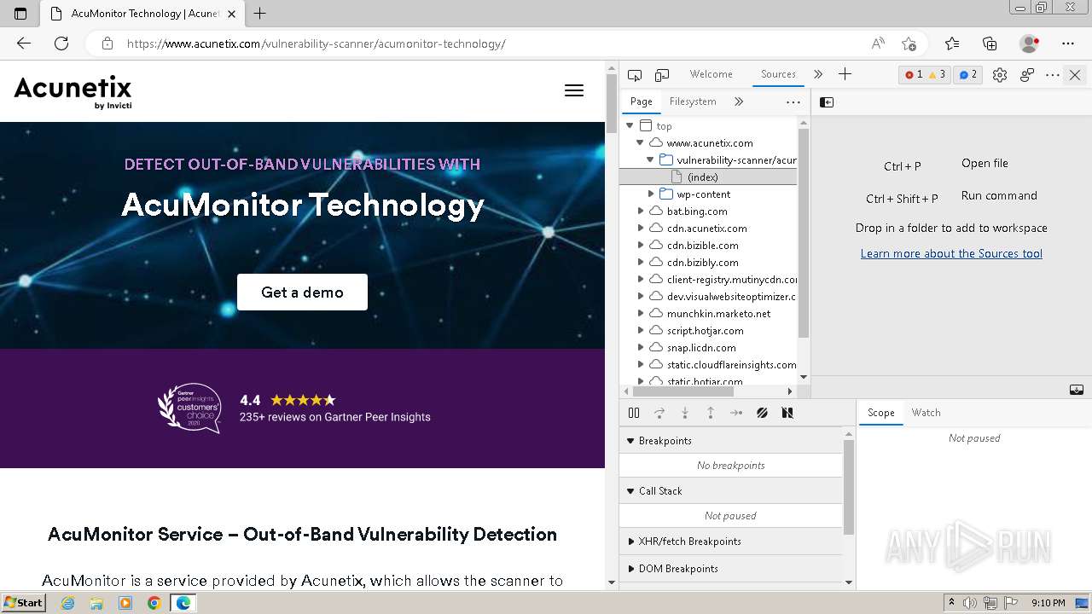Open browser Collections
The height and width of the screenshot is (614, 1092).
click(990, 43)
